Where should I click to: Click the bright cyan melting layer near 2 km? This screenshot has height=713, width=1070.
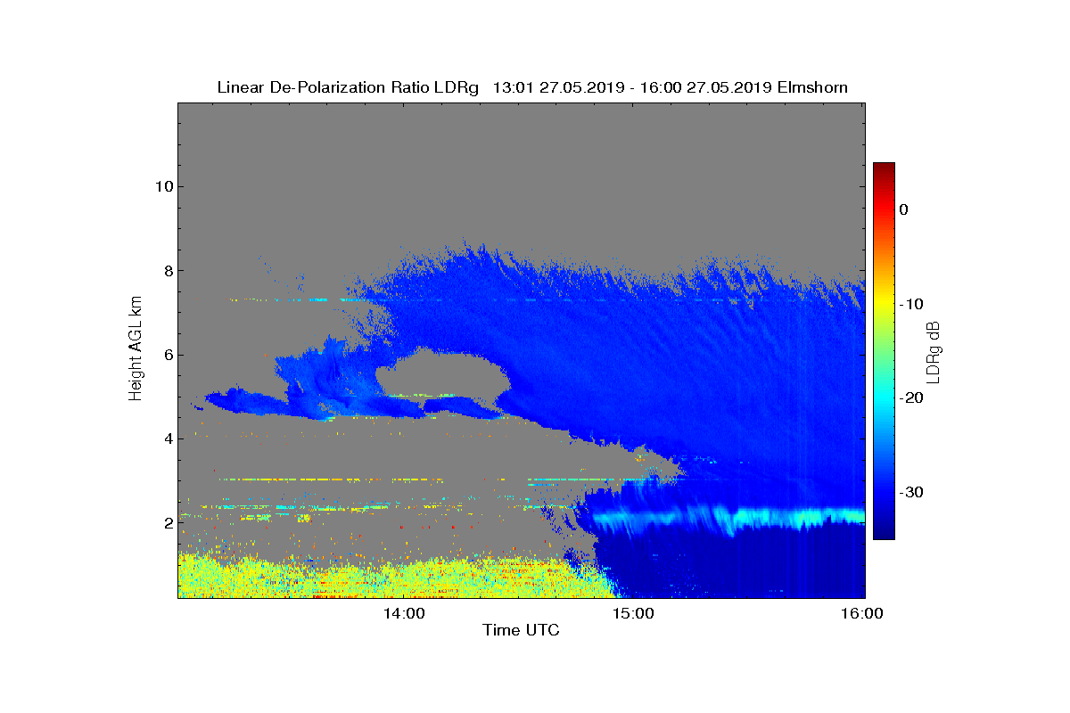coord(729,517)
